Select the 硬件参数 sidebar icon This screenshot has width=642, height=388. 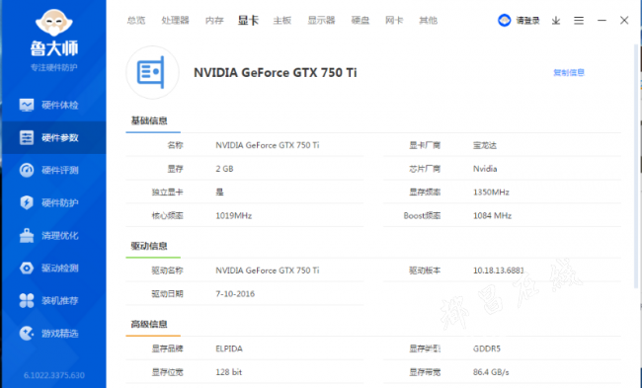(27, 137)
